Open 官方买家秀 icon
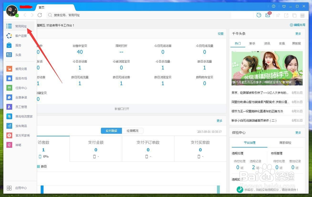This screenshot has height=197, width=312. click(9, 135)
